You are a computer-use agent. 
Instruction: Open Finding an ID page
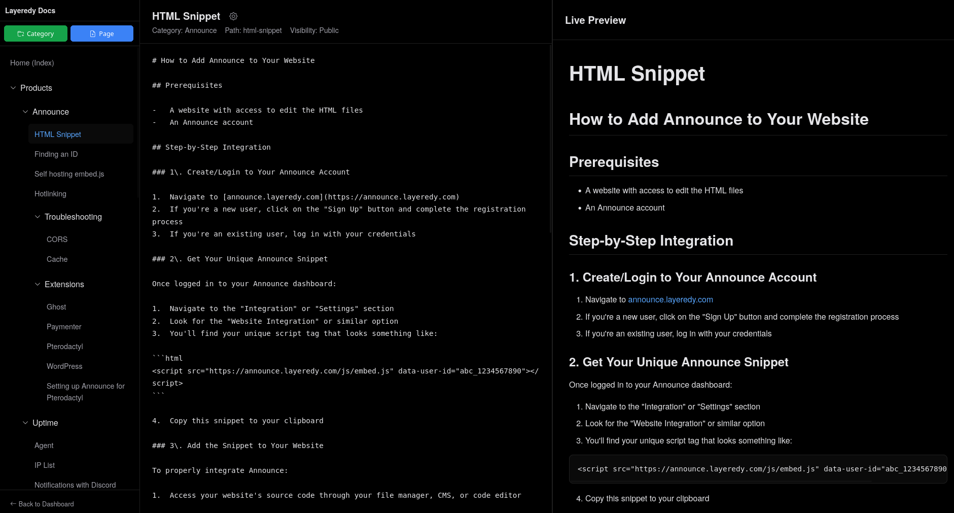pos(56,154)
